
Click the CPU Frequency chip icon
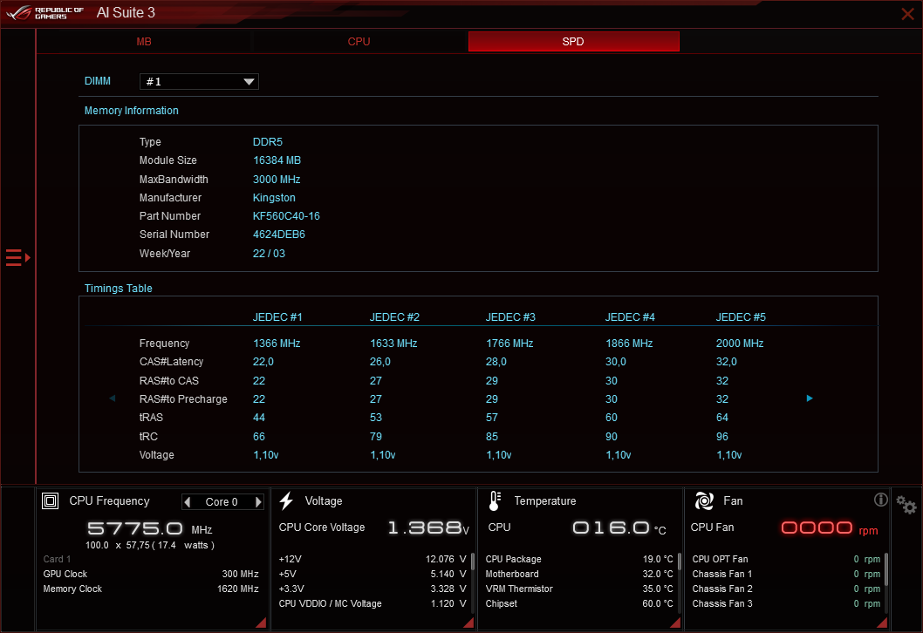tap(50, 500)
